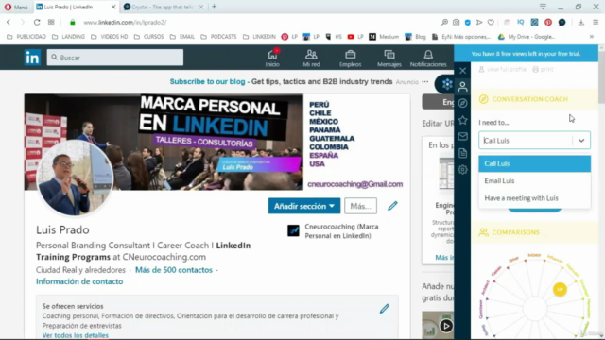The width and height of the screenshot is (605, 340).
Task: Edit services section with pencil icon
Action: [x=385, y=309]
